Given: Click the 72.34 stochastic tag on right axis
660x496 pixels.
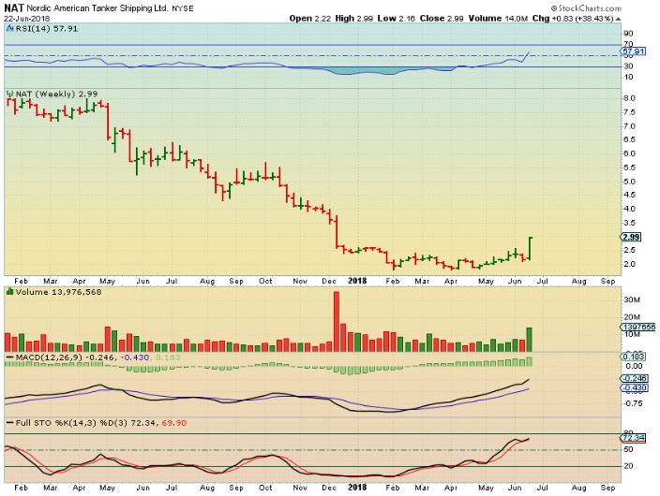Looking at the screenshot, I should [633, 438].
